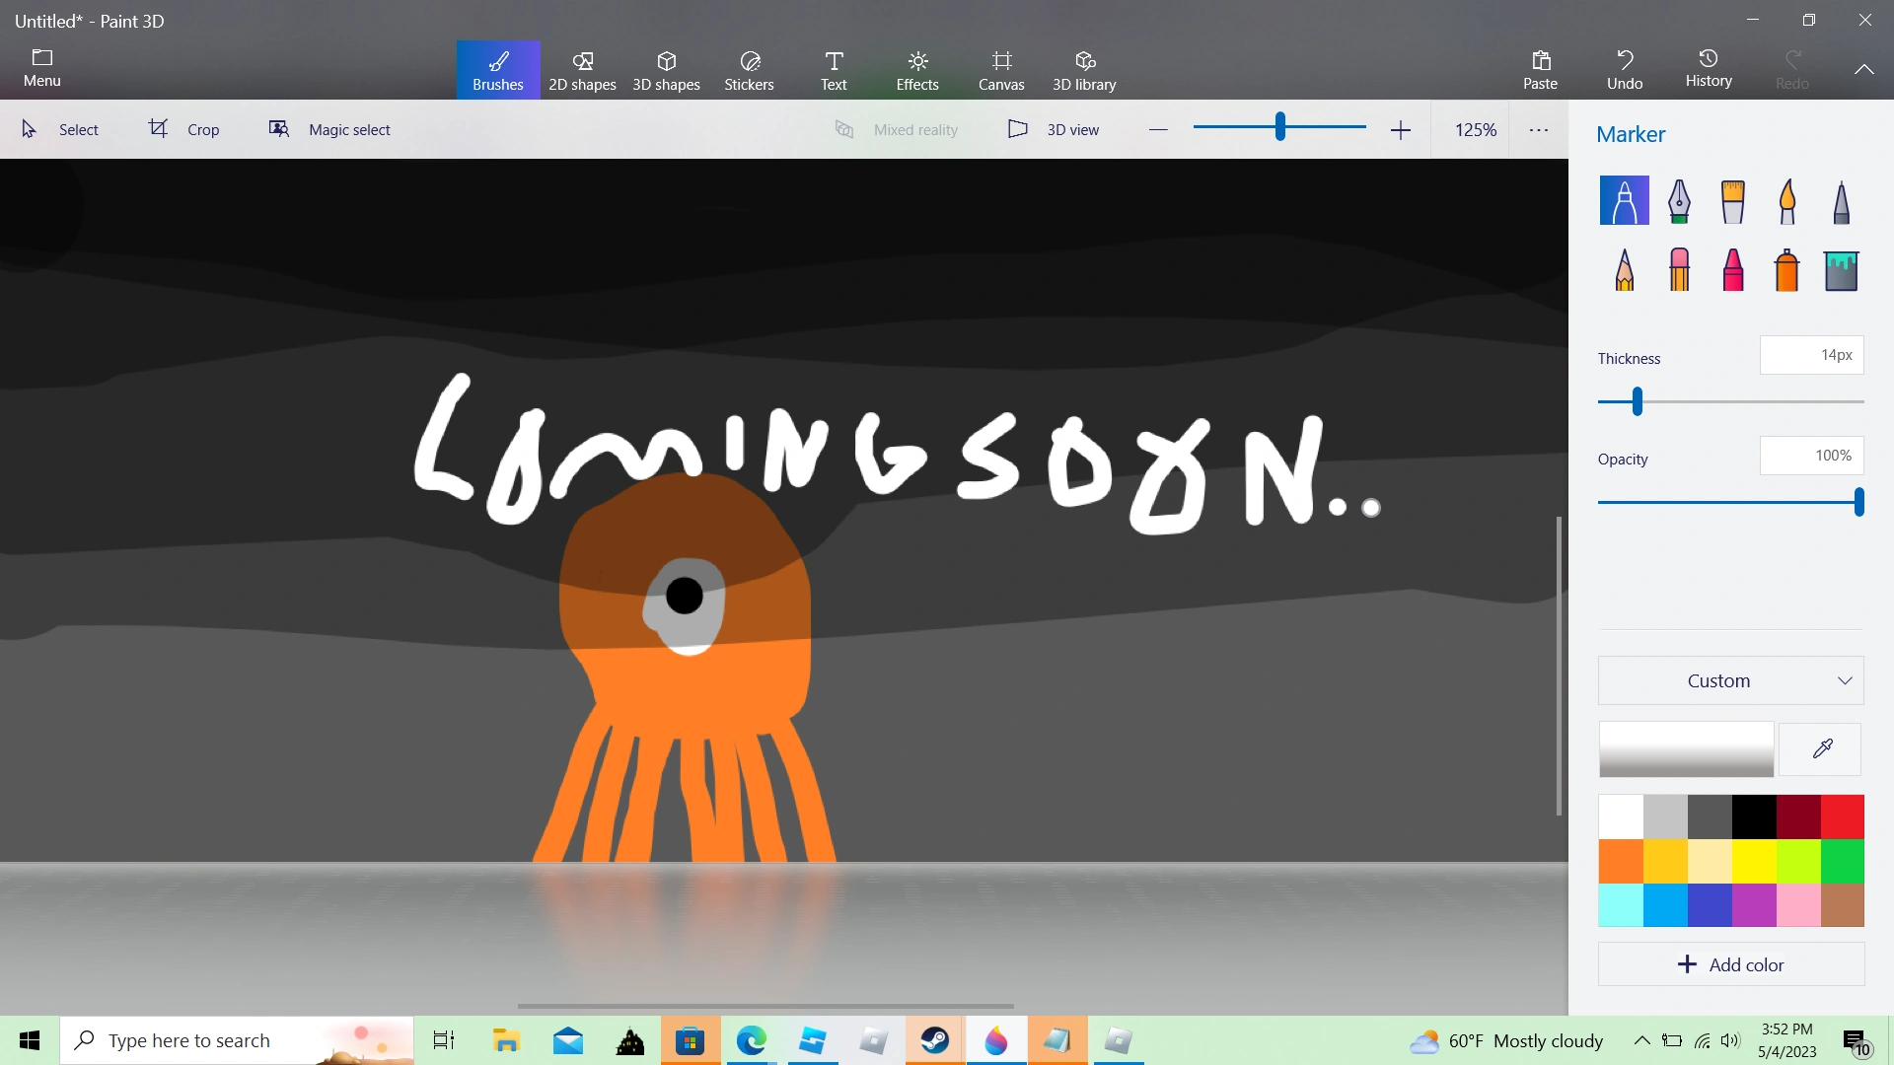1894x1065 pixels.
Task: Activate the eyedropper color picker
Action: (1821, 748)
